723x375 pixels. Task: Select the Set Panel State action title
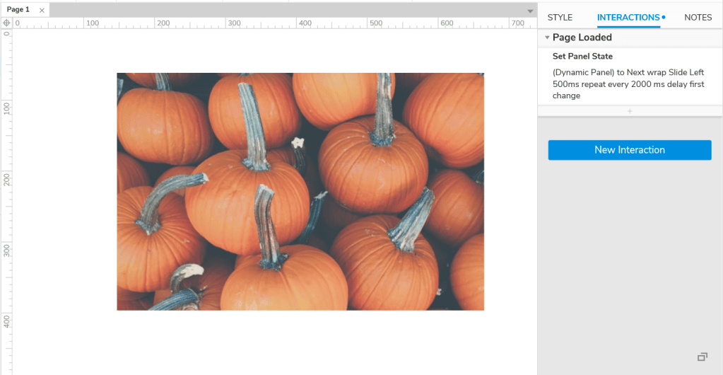[582, 57]
